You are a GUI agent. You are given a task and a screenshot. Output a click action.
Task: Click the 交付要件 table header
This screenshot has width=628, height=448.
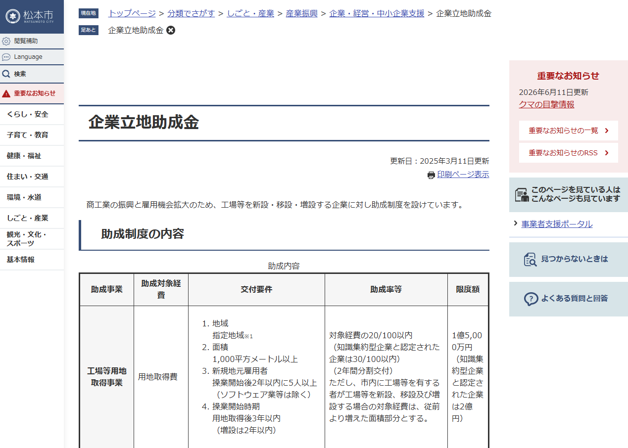coord(256,289)
